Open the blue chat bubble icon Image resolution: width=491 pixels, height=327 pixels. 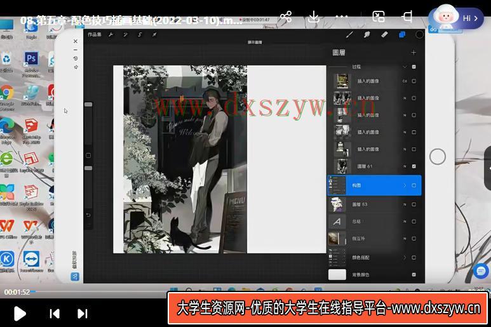(481, 271)
